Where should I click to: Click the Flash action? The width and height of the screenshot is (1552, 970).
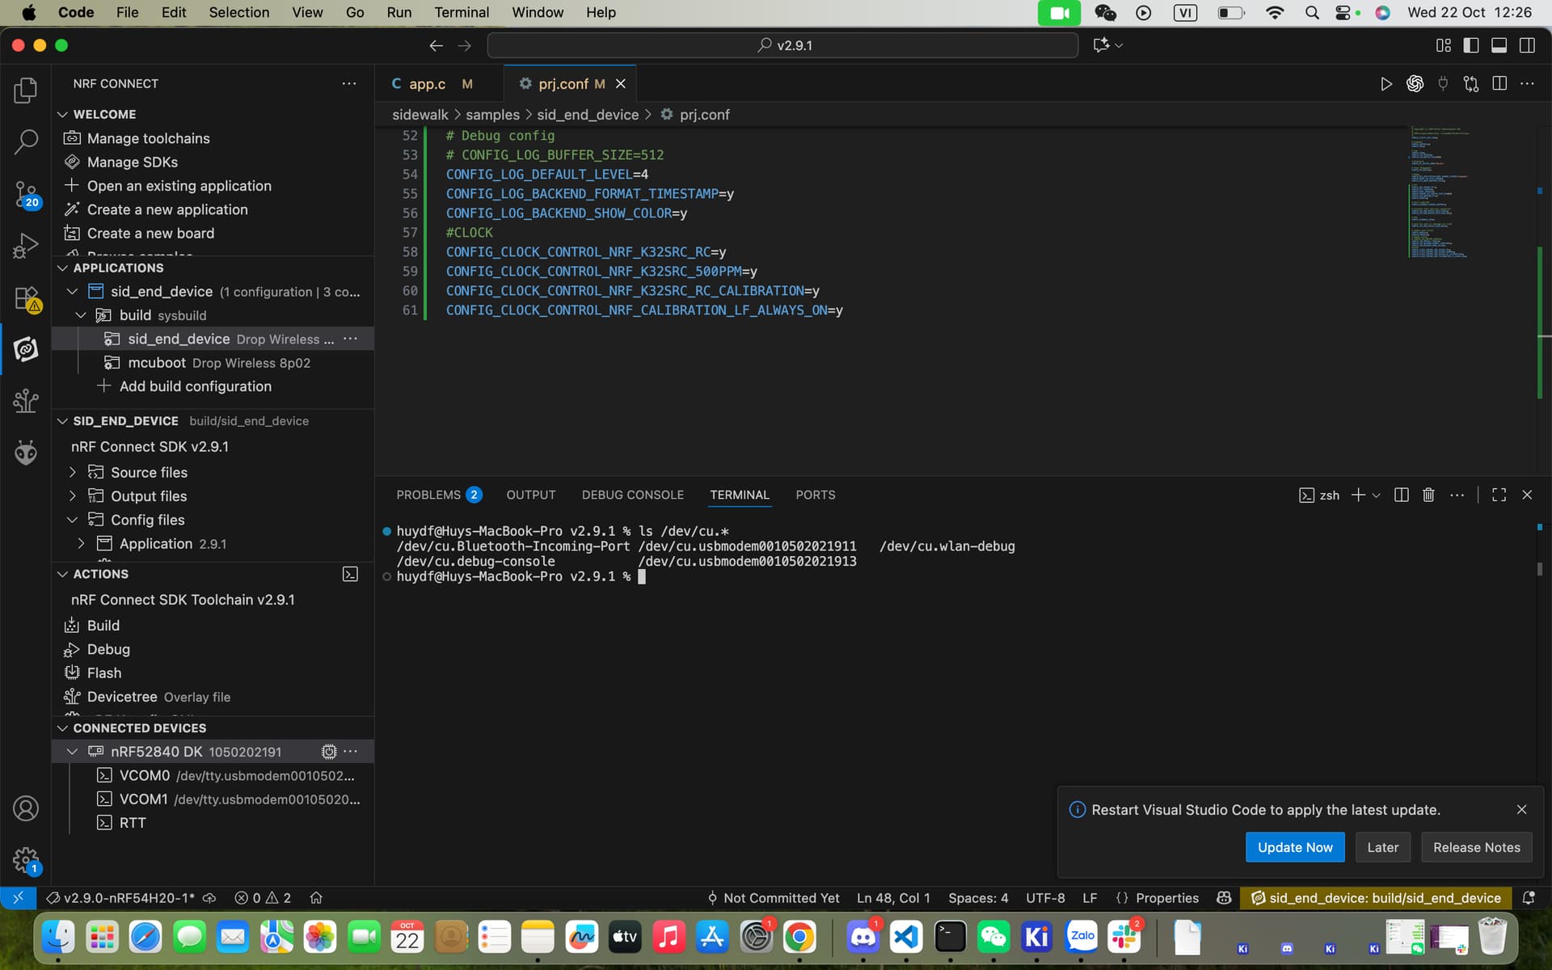pos(103,673)
